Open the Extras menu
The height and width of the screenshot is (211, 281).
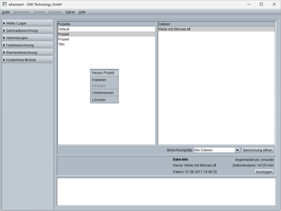[x=70, y=12]
